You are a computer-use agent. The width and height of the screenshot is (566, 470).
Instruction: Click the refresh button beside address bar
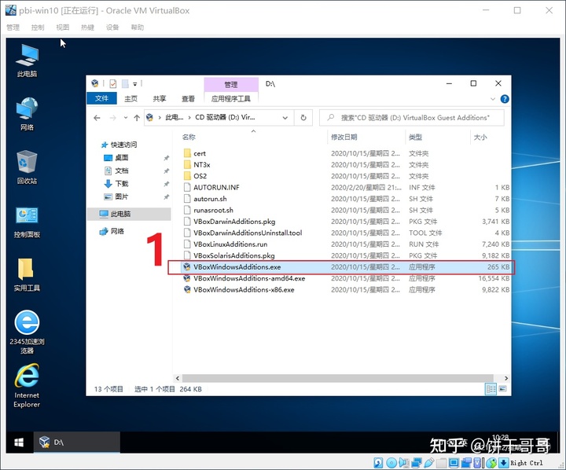pyautogui.click(x=303, y=118)
